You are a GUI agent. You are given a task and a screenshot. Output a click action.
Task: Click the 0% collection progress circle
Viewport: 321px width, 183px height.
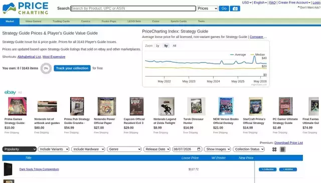click(46, 68)
